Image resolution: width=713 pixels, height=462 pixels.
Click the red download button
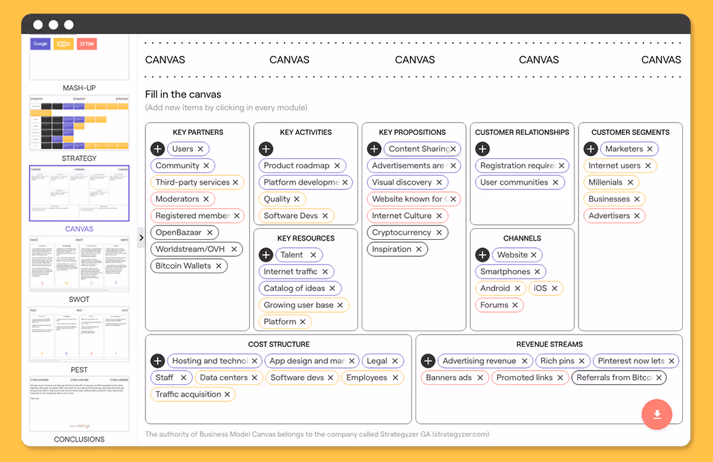(x=656, y=414)
